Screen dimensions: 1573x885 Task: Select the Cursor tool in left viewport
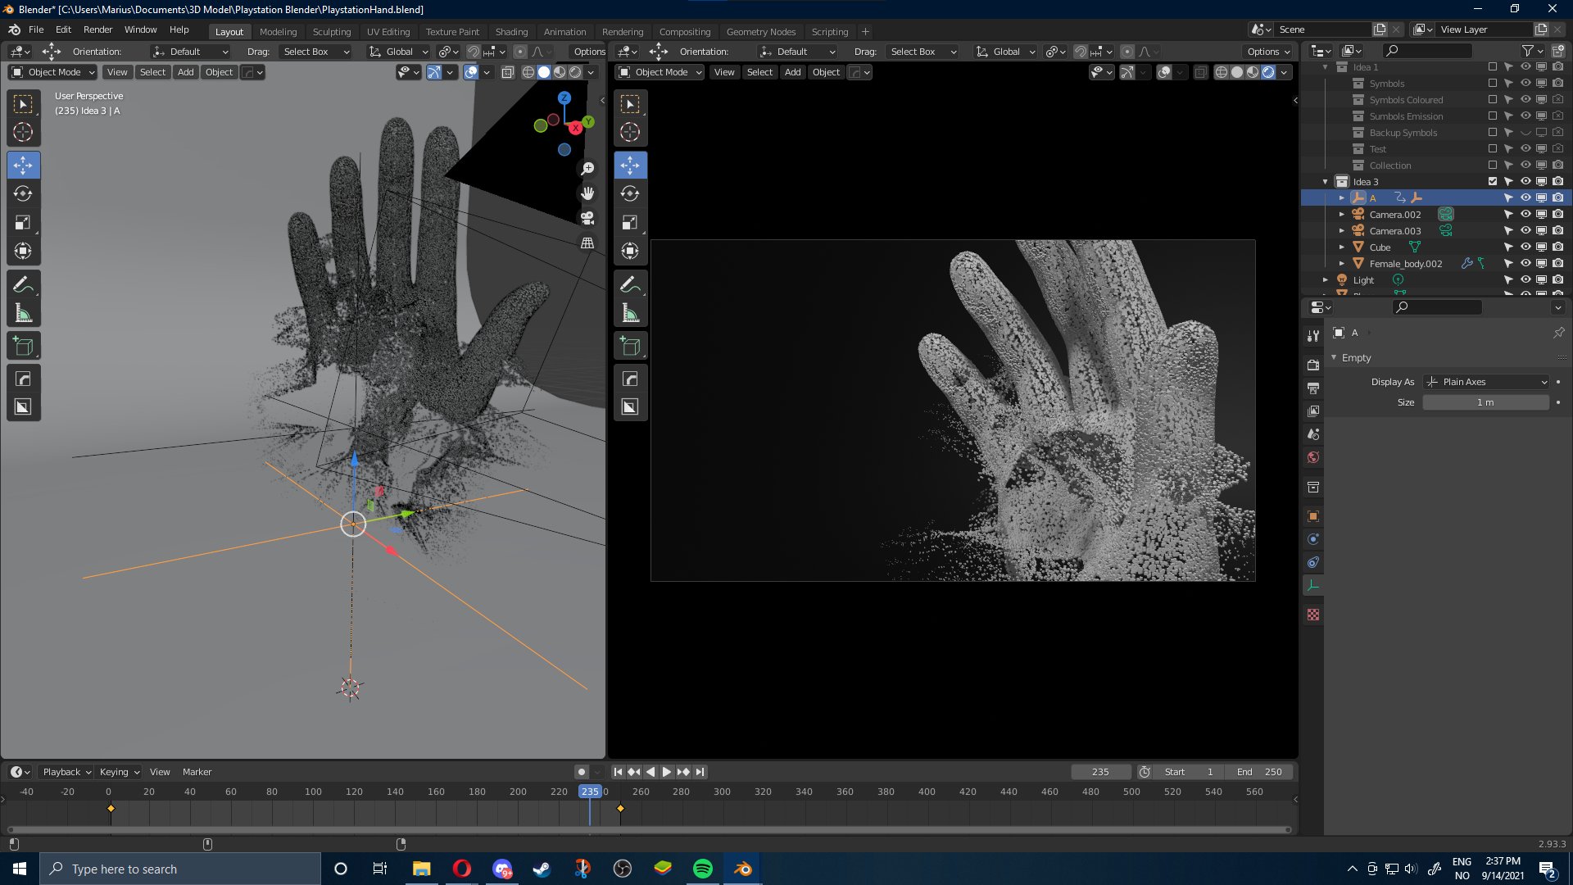(x=23, y=132)
